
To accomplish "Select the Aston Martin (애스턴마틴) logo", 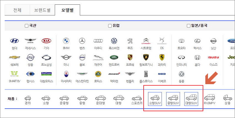I will 82,74.
